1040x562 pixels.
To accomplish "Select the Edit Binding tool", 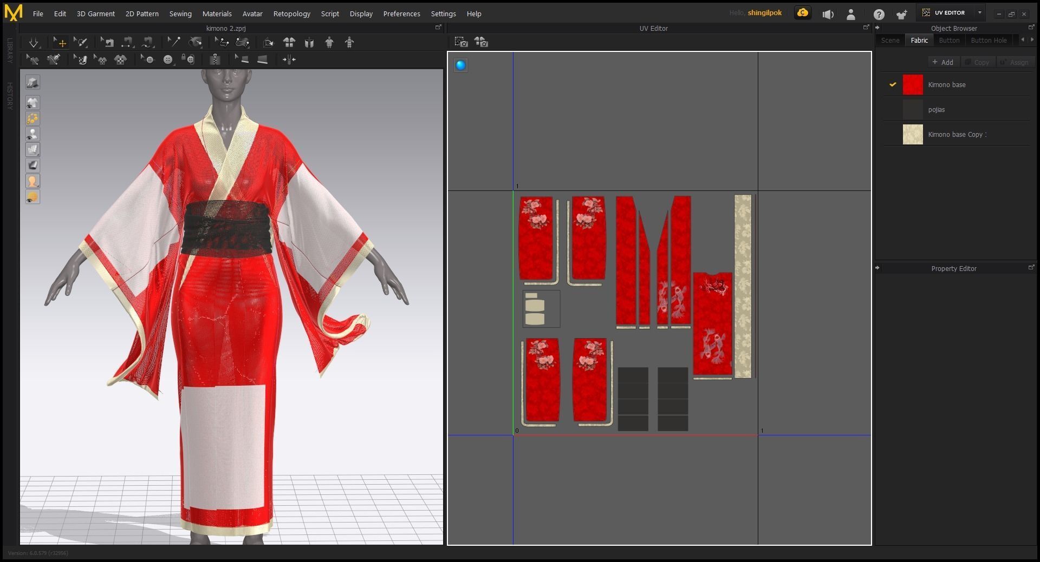I will click(242, 59).
